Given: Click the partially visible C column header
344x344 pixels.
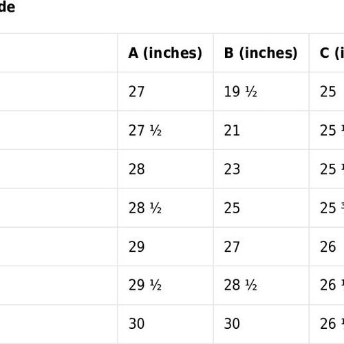Looking at the screenshot, I should pos(327,53).
